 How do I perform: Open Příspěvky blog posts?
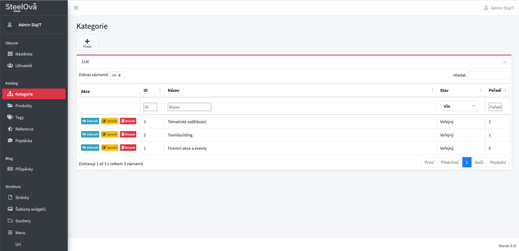[24, 169]
